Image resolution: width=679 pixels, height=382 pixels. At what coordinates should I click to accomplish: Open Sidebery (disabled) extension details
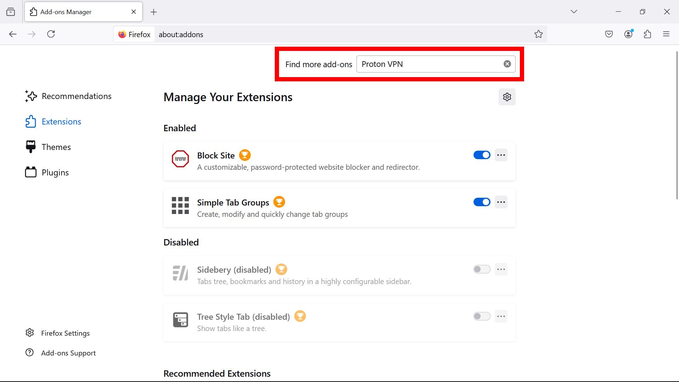339,276
